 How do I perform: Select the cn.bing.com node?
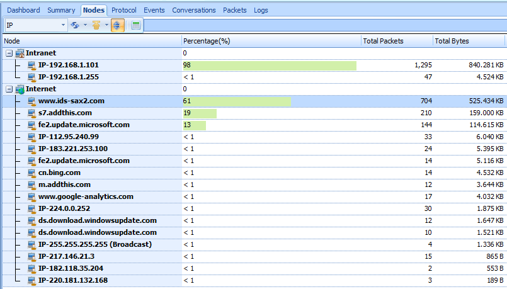[x=59, y=173]
